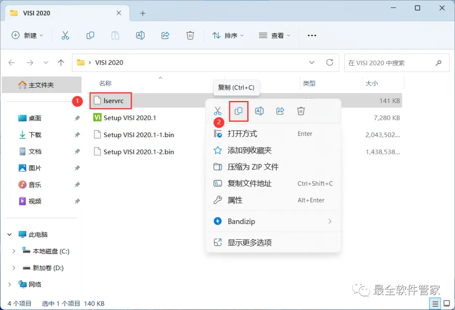Expand the address bar history dropdown
Image resolution: width=455 pixels, height=310 pixels.
(x=312, y=62)
